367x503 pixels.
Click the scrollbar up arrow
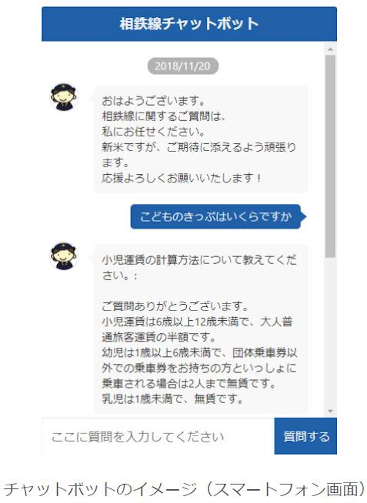(x=330, y=50)
